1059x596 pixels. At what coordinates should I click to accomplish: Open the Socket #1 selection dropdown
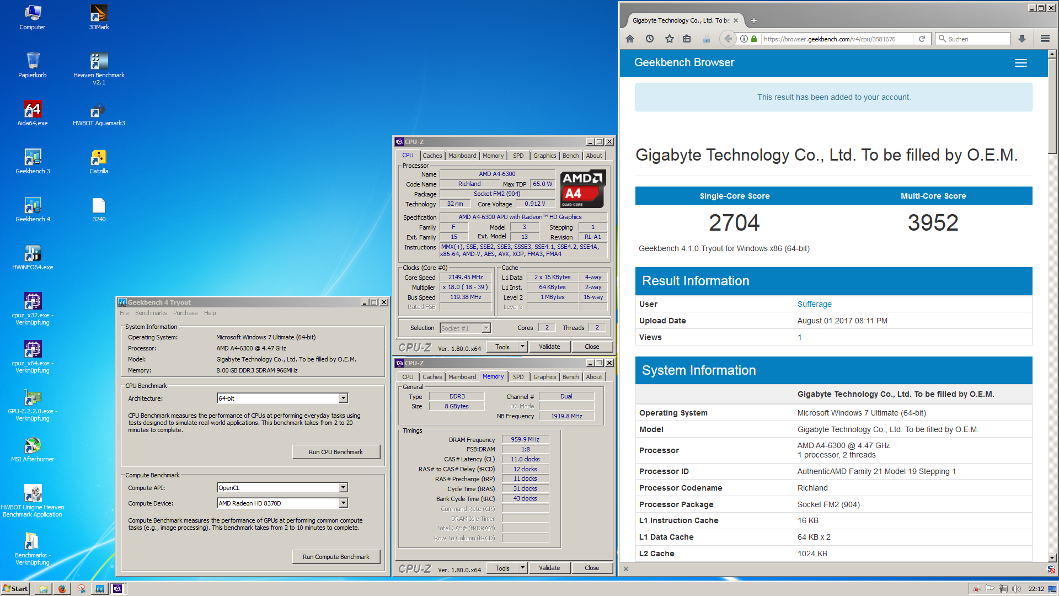tap(486, 328)
